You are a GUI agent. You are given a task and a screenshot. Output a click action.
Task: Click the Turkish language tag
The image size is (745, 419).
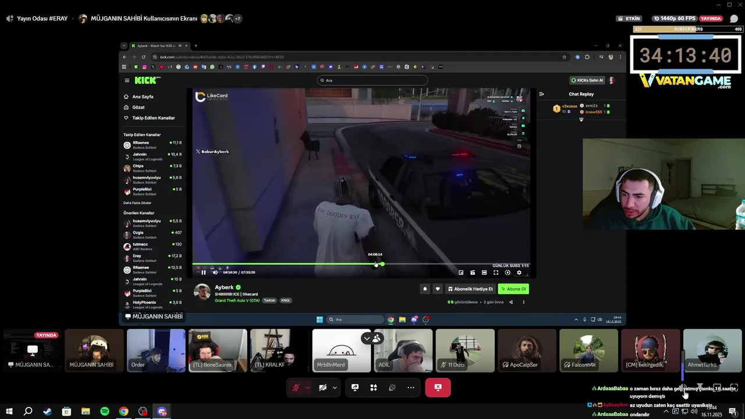coord(269,300)
